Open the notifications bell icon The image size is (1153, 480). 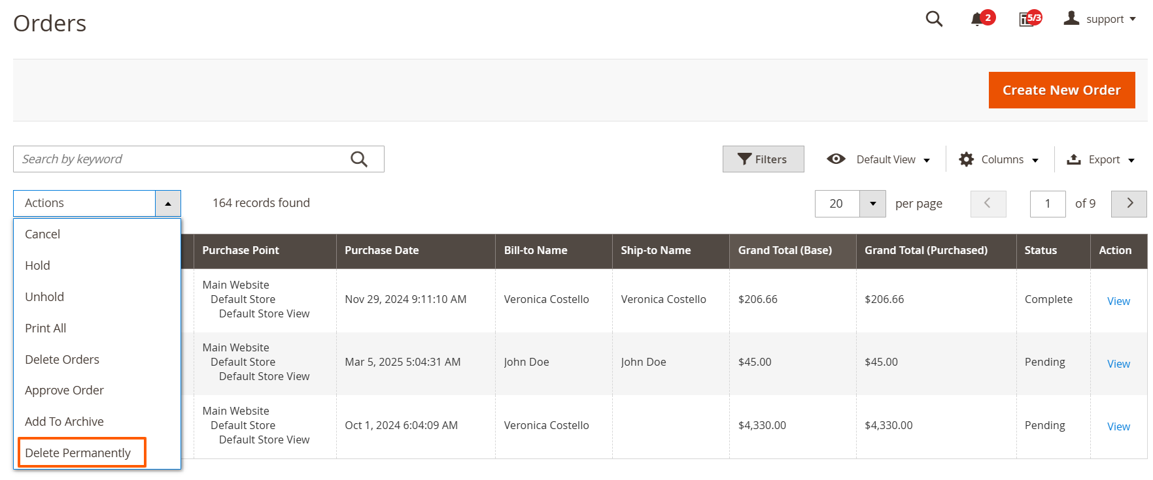coord(977,19)
